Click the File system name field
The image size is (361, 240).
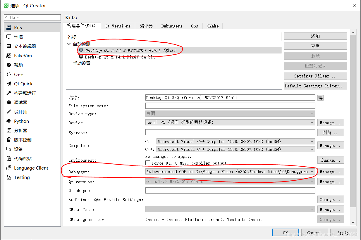[x=230, y=106]
